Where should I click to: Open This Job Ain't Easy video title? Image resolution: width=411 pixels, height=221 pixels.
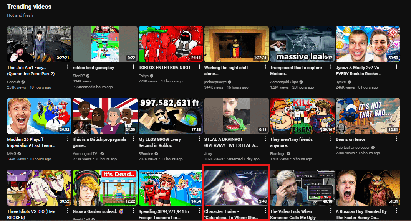pos(31,71)
